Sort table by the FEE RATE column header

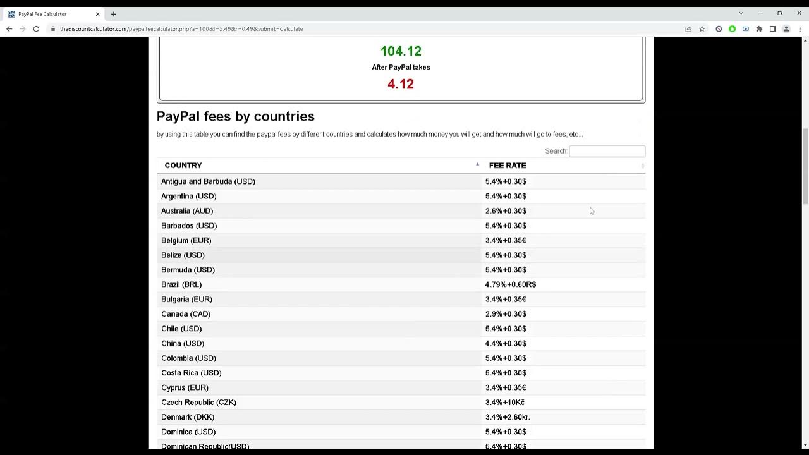[563, 166]
